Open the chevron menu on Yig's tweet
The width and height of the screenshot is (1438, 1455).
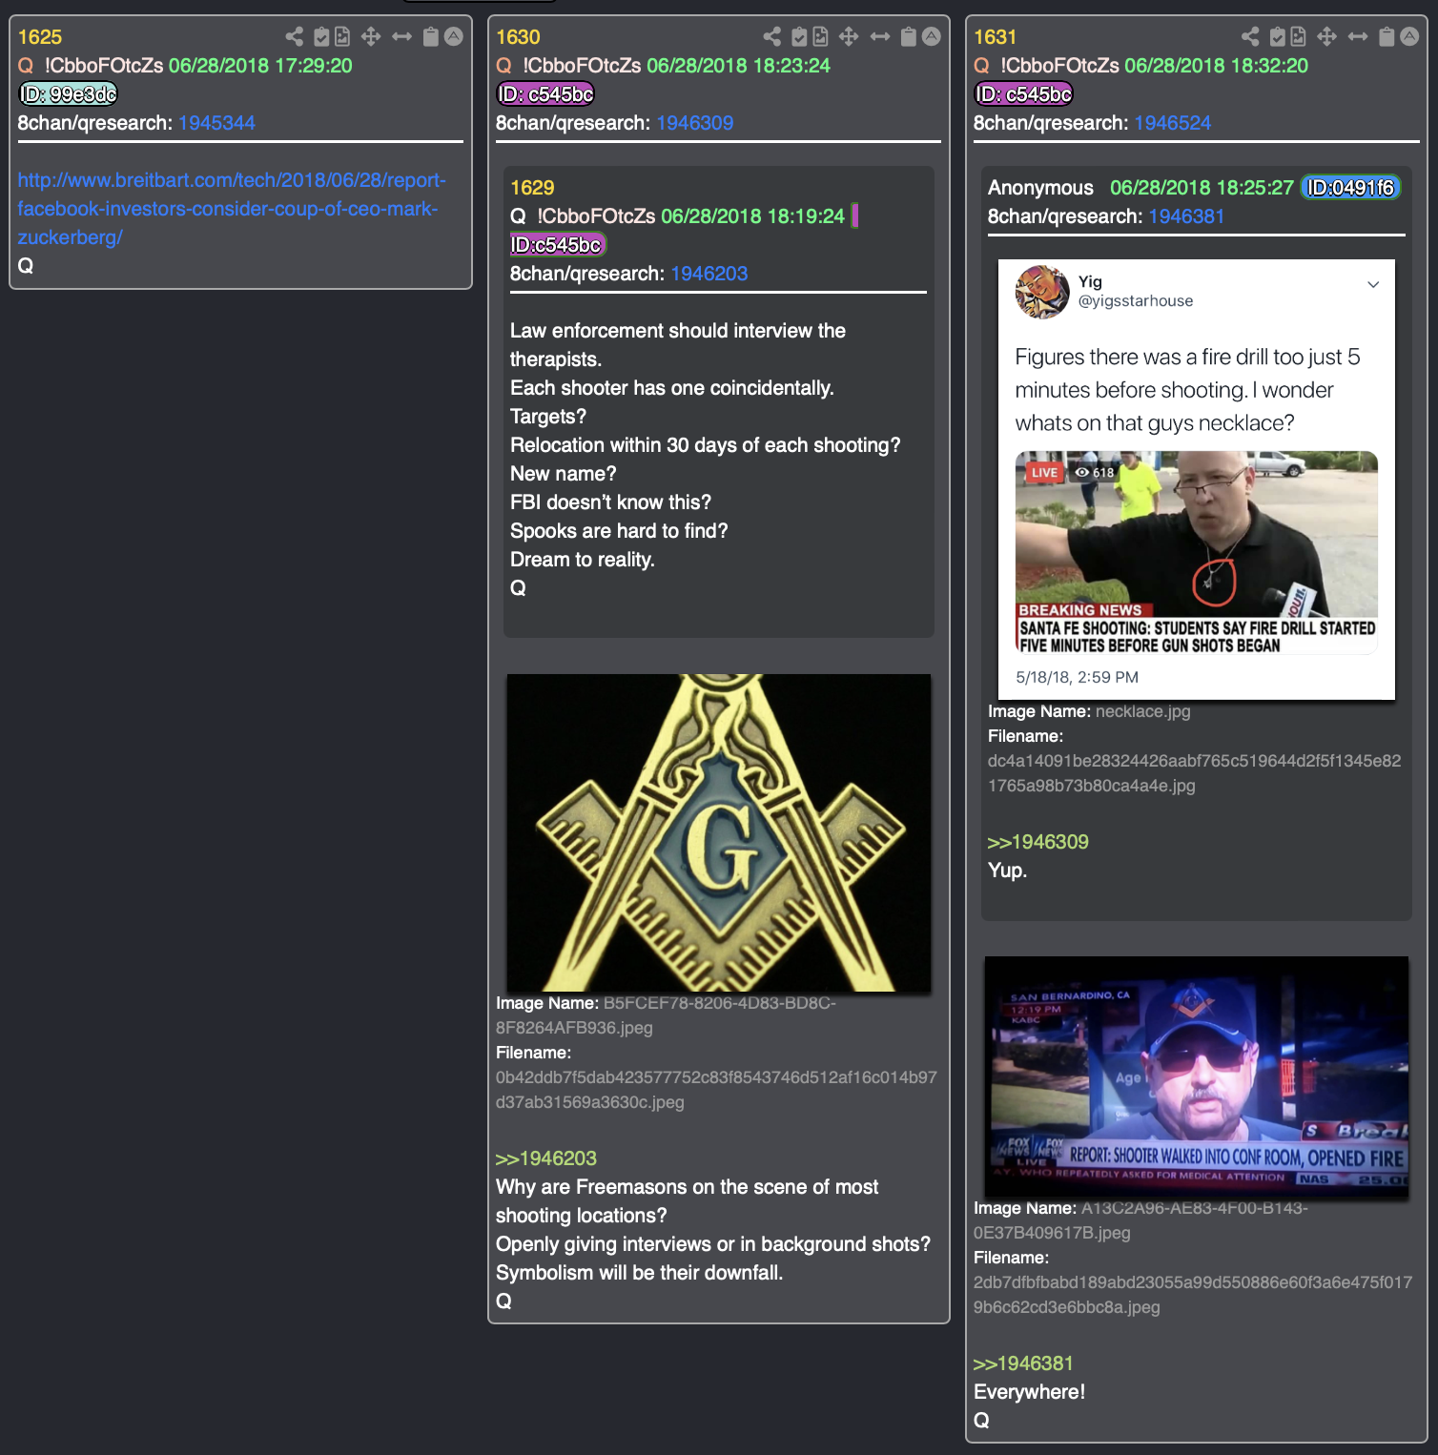[1373, 284]
